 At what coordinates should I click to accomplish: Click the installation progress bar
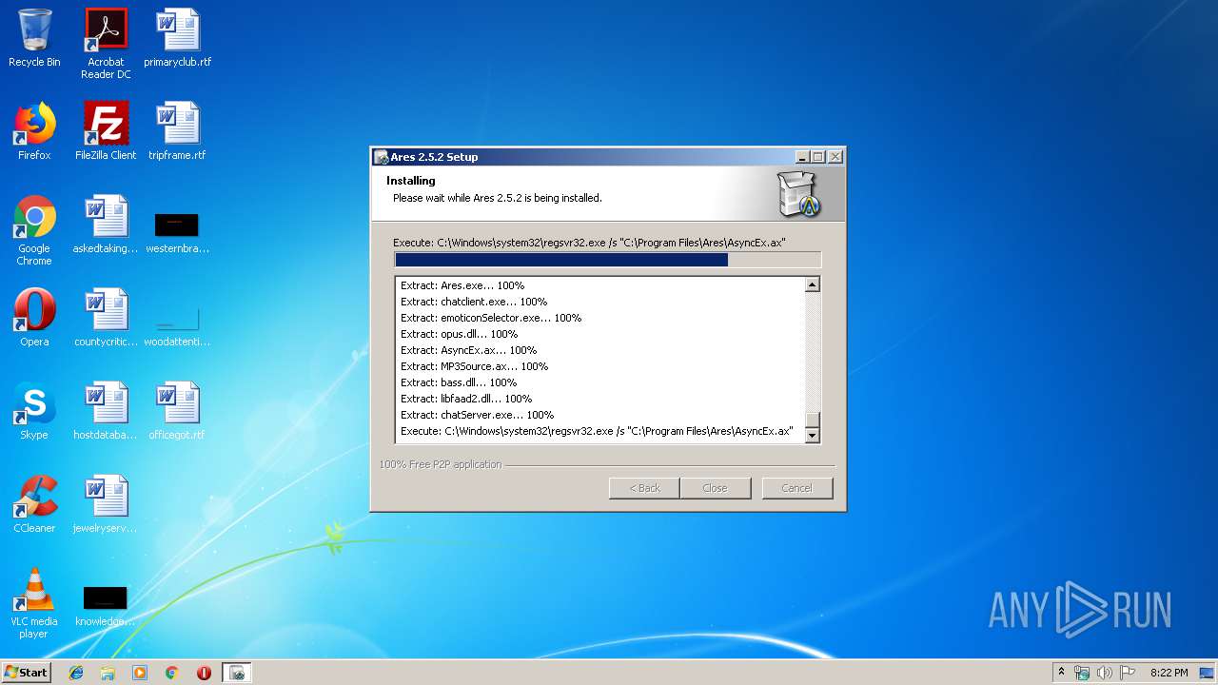[607, 260]
